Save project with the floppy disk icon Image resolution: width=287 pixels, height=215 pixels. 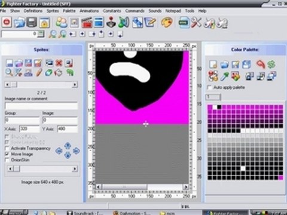tap(32, 22)
